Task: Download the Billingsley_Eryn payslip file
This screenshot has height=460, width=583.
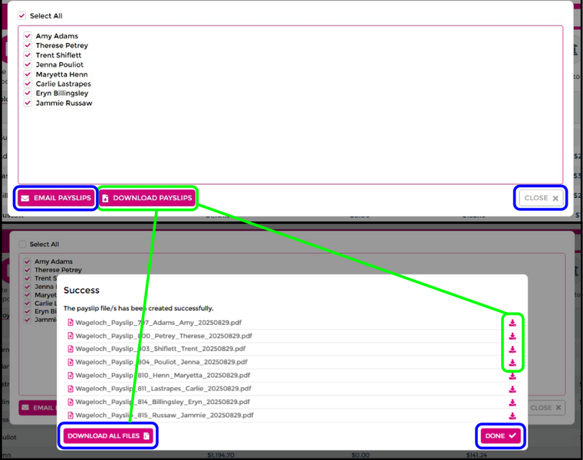Action: coord(512,402)
